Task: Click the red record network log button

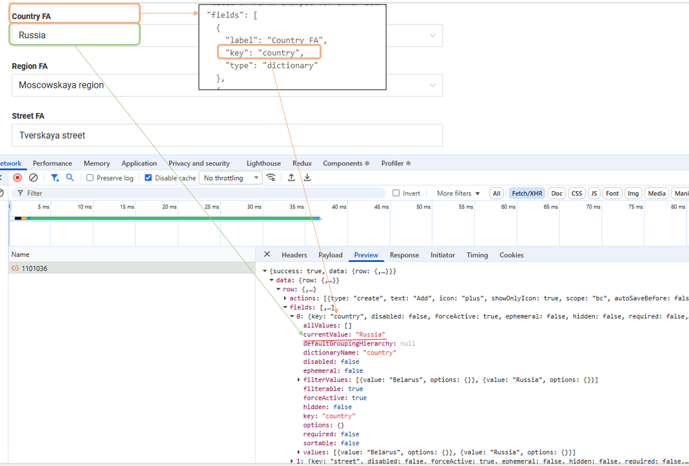Action: [x=18, y=178]
